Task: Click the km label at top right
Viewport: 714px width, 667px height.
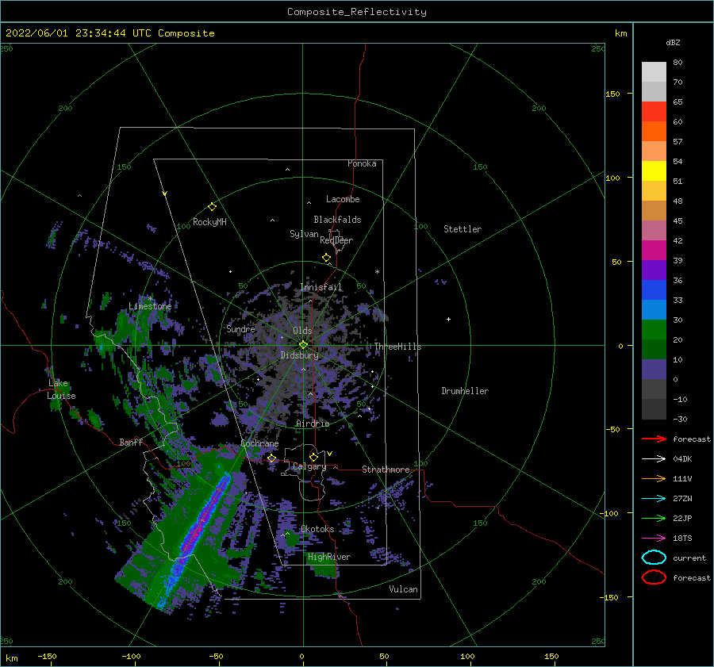Action: coord(620,33)
